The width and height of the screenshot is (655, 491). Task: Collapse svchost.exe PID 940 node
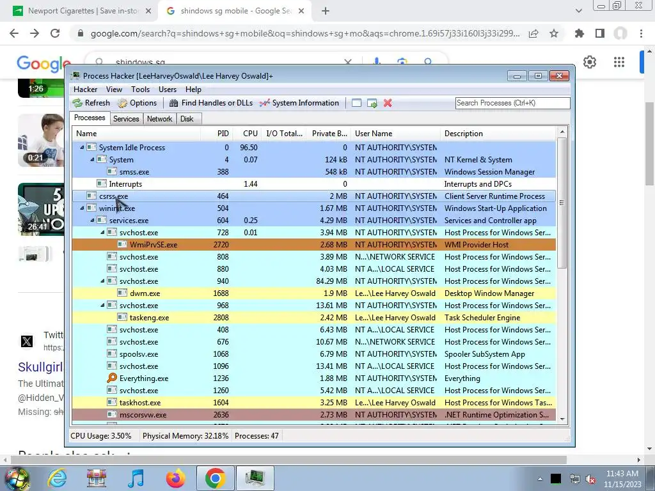tap(102, 281)
